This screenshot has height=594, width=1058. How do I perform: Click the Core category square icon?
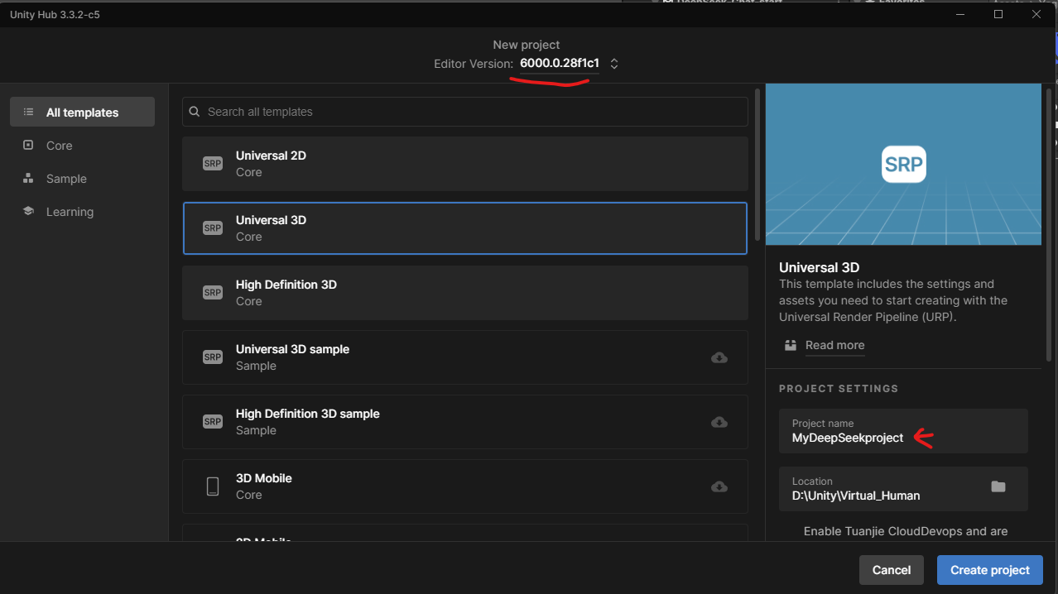[x=28, y=145]
